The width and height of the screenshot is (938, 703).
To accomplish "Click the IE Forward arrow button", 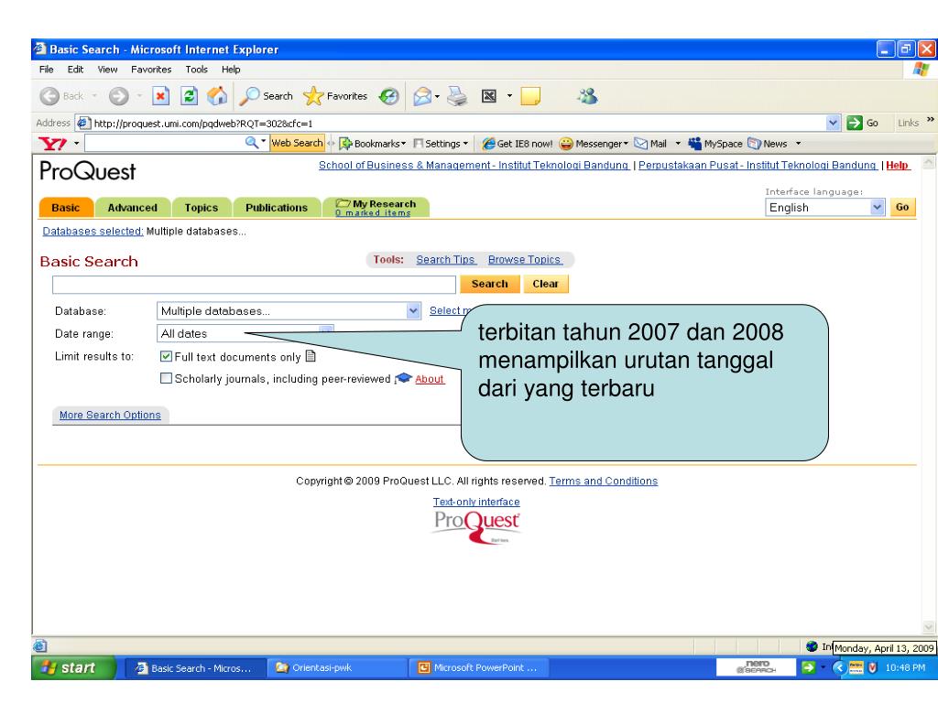I will 118,96.
